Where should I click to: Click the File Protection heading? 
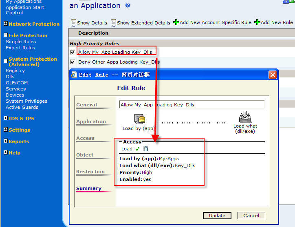tap(28, 35)
